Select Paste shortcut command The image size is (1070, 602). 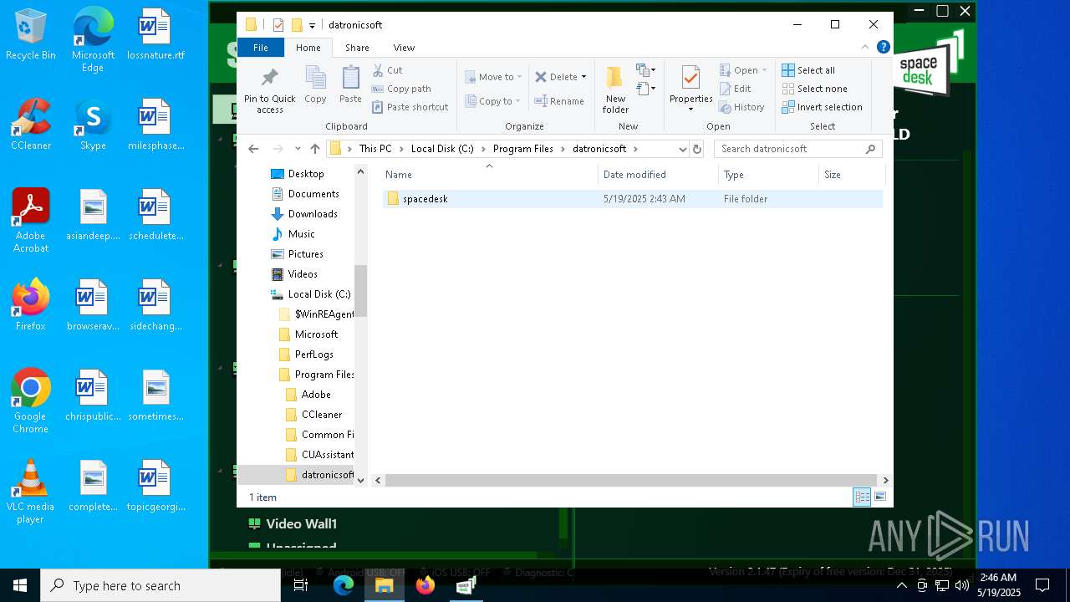pos(410,107)
